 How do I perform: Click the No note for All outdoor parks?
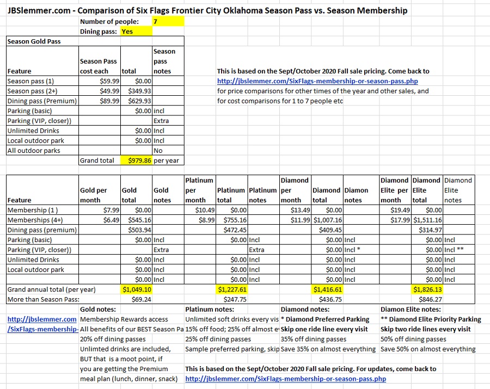tap(168, 151)
